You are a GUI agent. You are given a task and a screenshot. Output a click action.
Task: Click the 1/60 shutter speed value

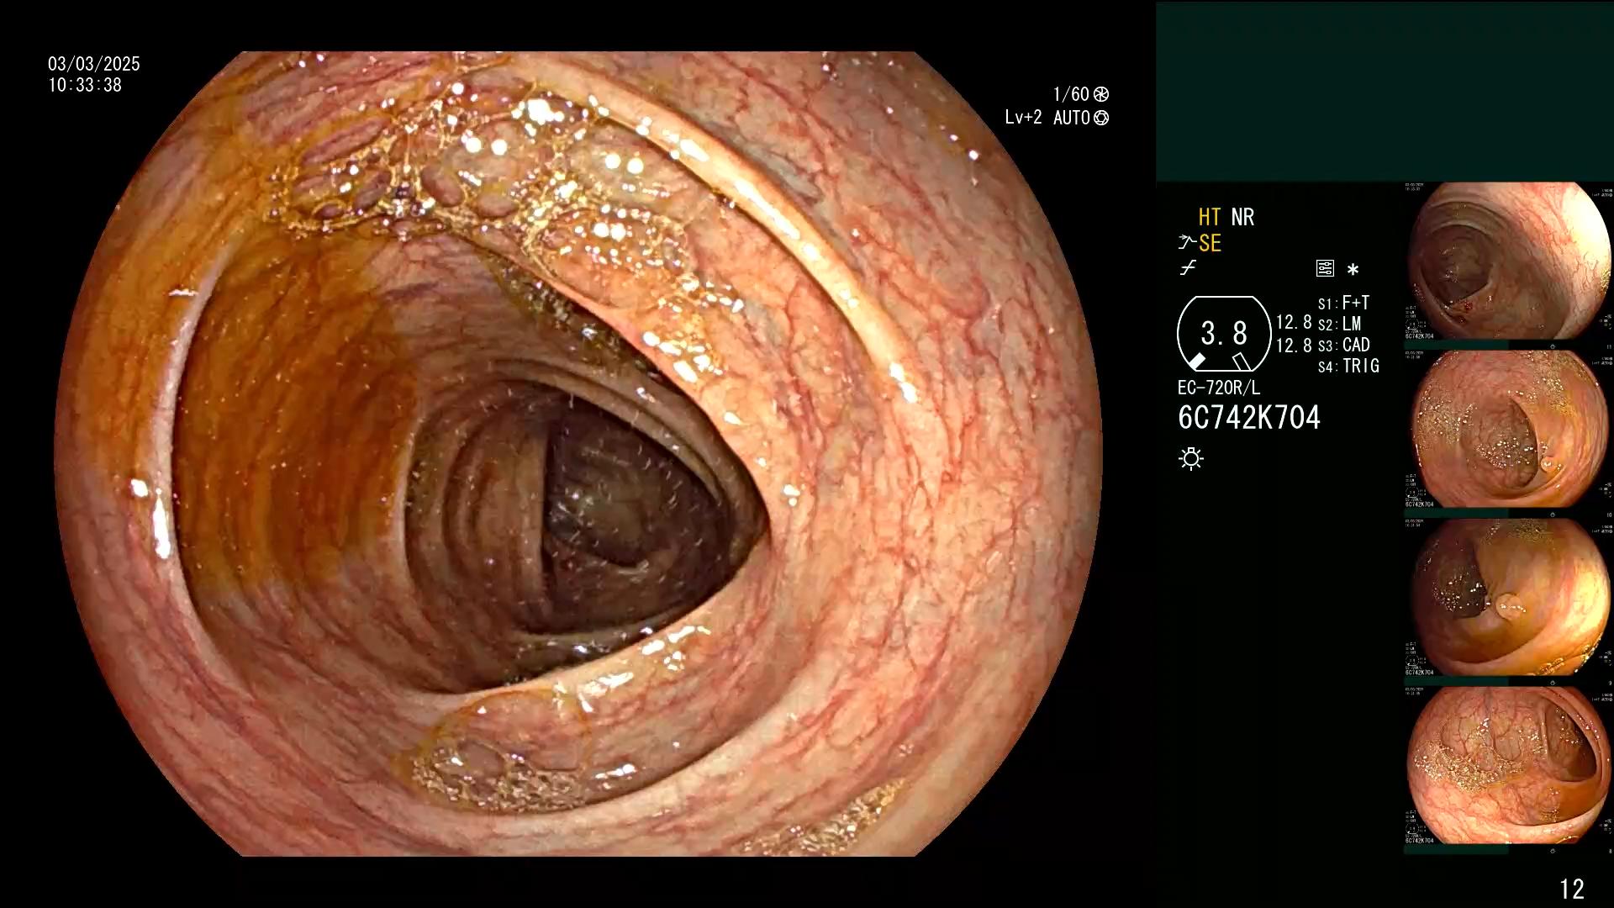(x=1071, y=94)
